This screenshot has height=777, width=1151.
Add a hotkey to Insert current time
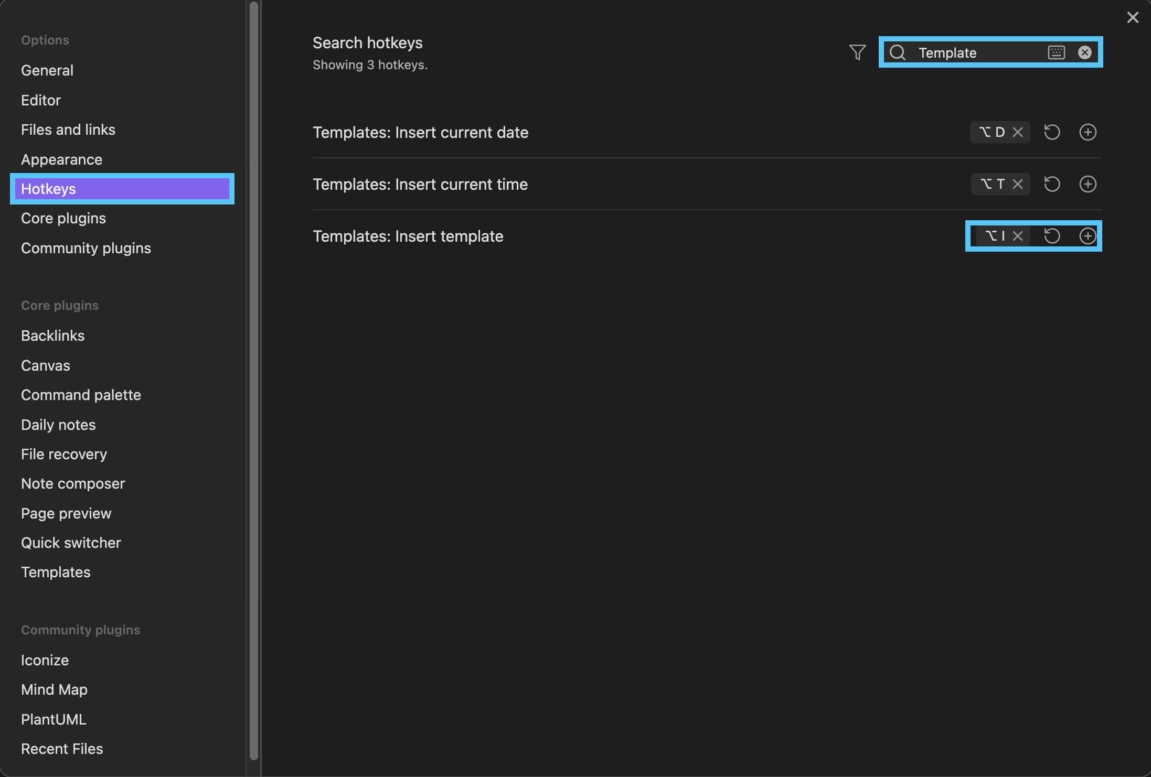[1088, 184]
